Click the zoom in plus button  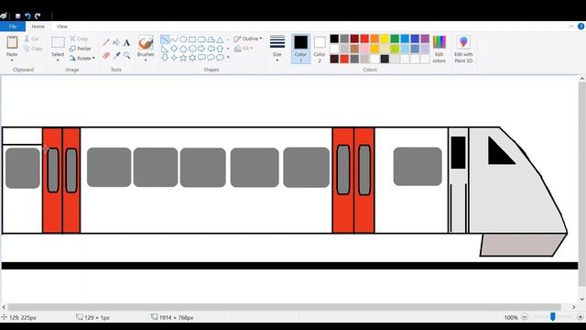581,317
